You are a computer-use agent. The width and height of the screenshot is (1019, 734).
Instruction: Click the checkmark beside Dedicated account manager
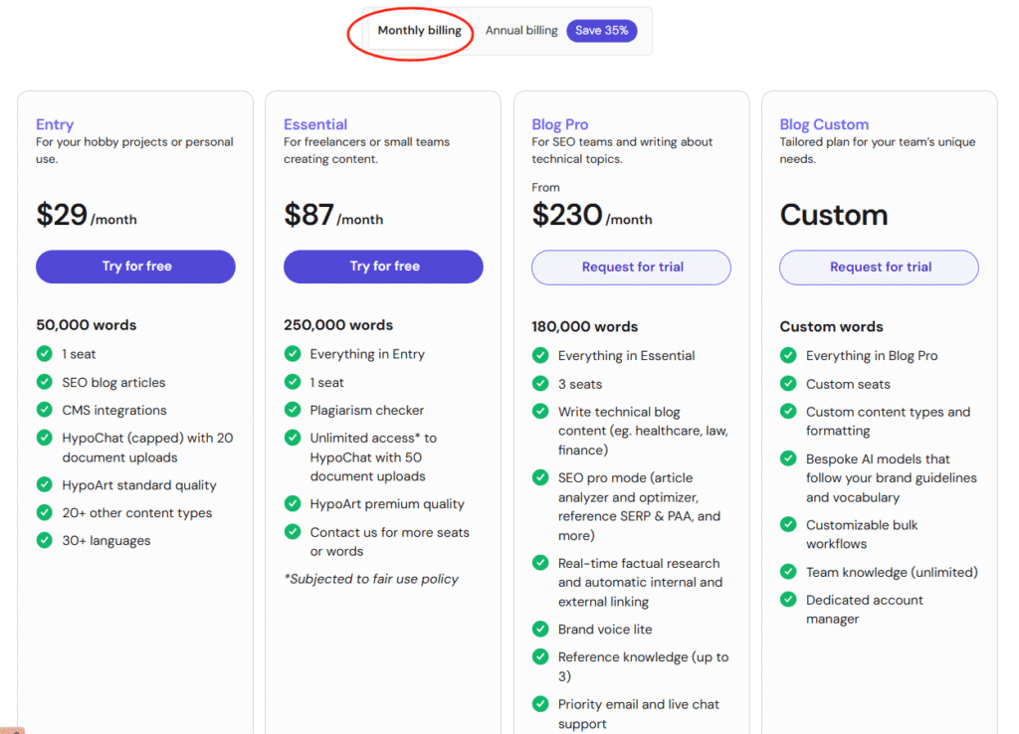tap(788, 600)
